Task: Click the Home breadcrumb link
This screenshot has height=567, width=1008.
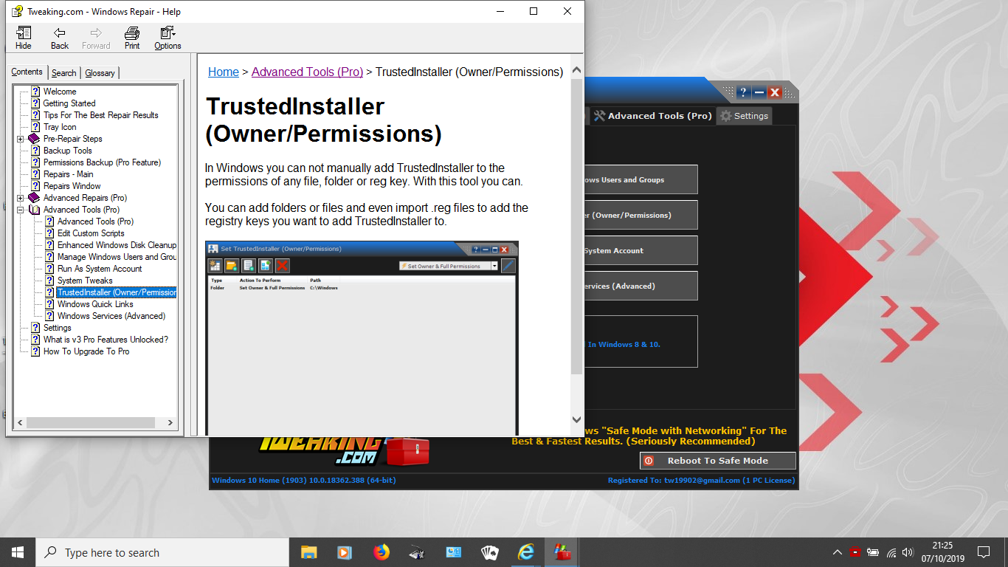Action: tap(224, 72)
